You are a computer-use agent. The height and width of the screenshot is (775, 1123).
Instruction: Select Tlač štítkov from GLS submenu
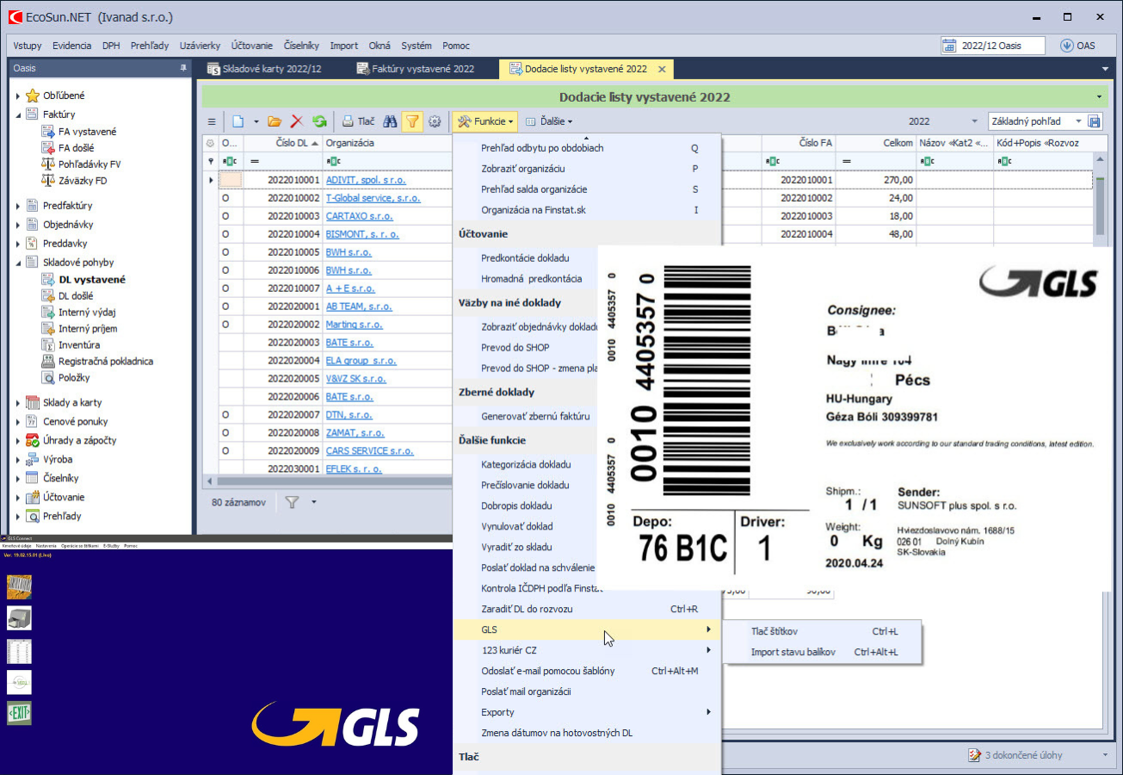click(774, 631)
